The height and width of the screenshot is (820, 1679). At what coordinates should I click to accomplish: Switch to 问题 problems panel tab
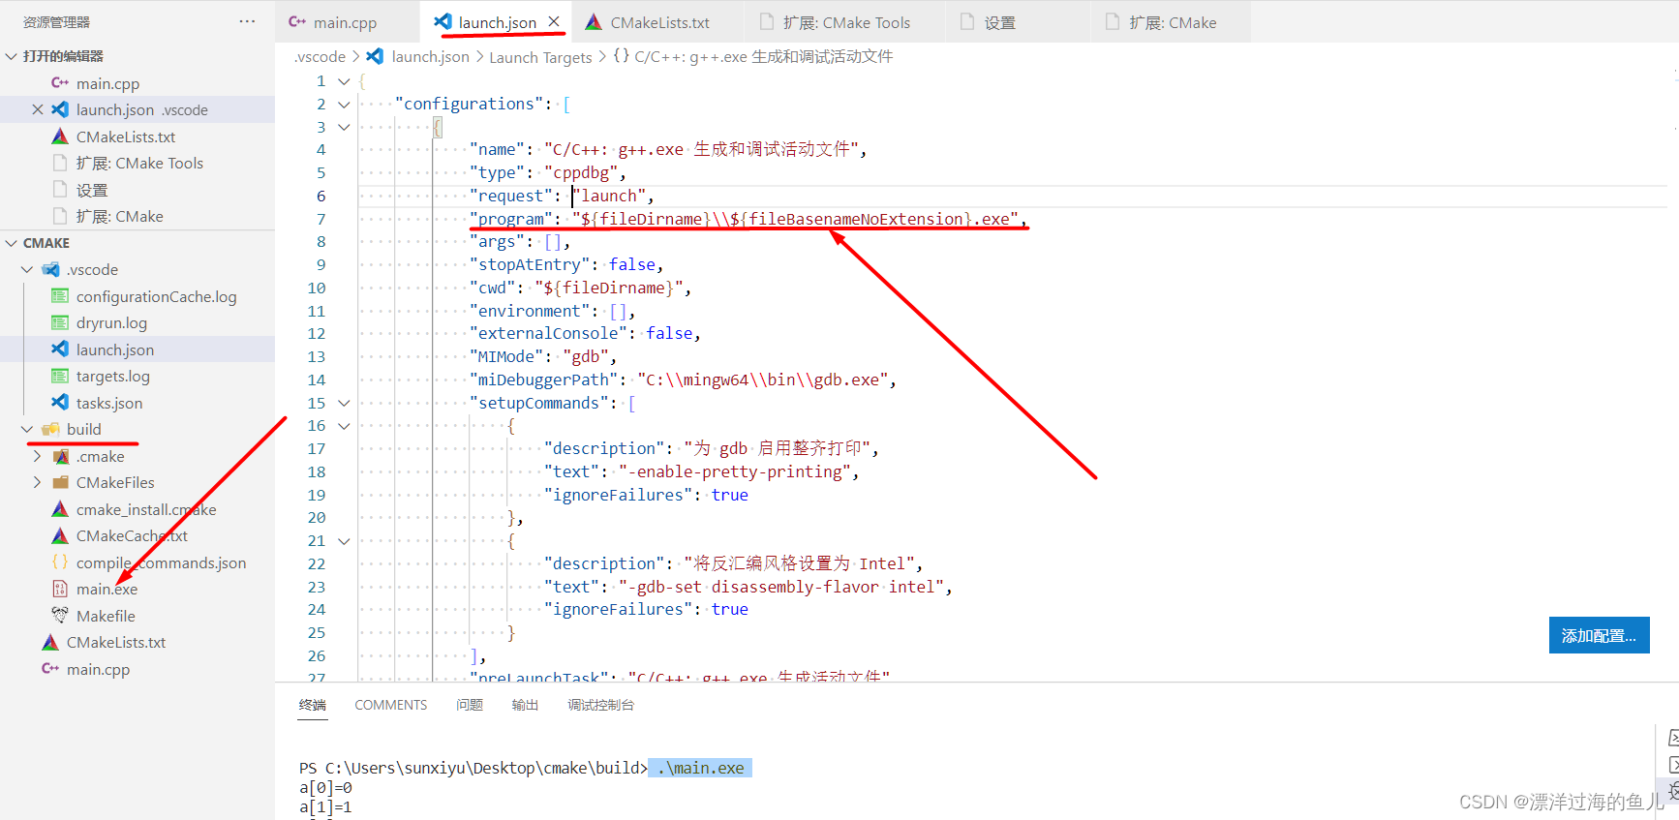pyautogui.click(x=470, y=705)
